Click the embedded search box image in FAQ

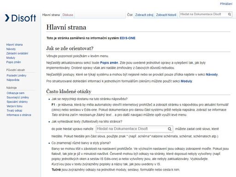(x=135, y=129)
